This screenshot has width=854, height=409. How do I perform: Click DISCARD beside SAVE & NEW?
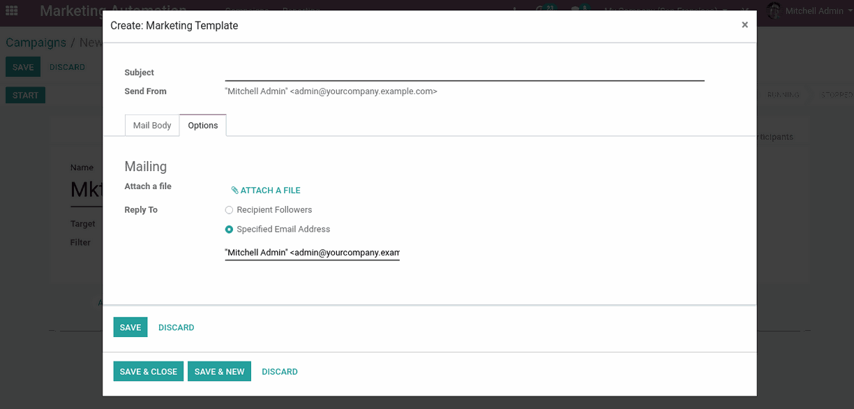click(280, 371)
